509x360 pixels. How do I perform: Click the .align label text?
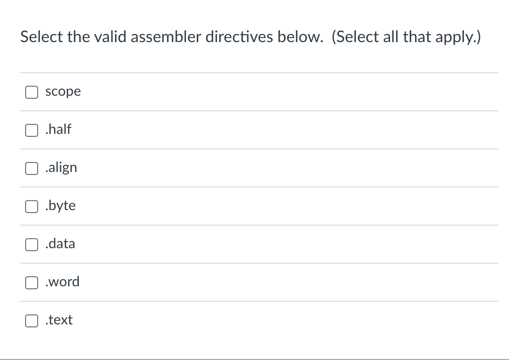(61, 167)
